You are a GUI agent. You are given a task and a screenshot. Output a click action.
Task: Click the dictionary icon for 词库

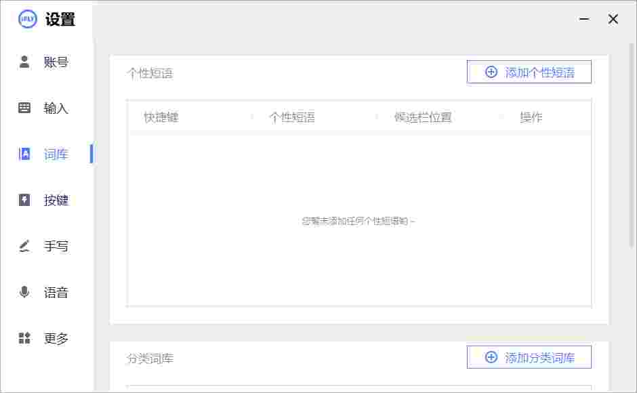(x=24, y=154)
